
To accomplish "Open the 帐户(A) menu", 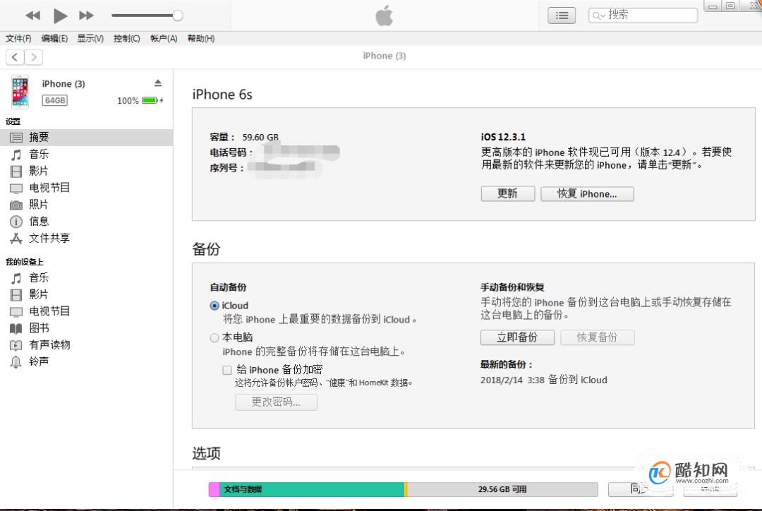I will click(x=164, y=38).
